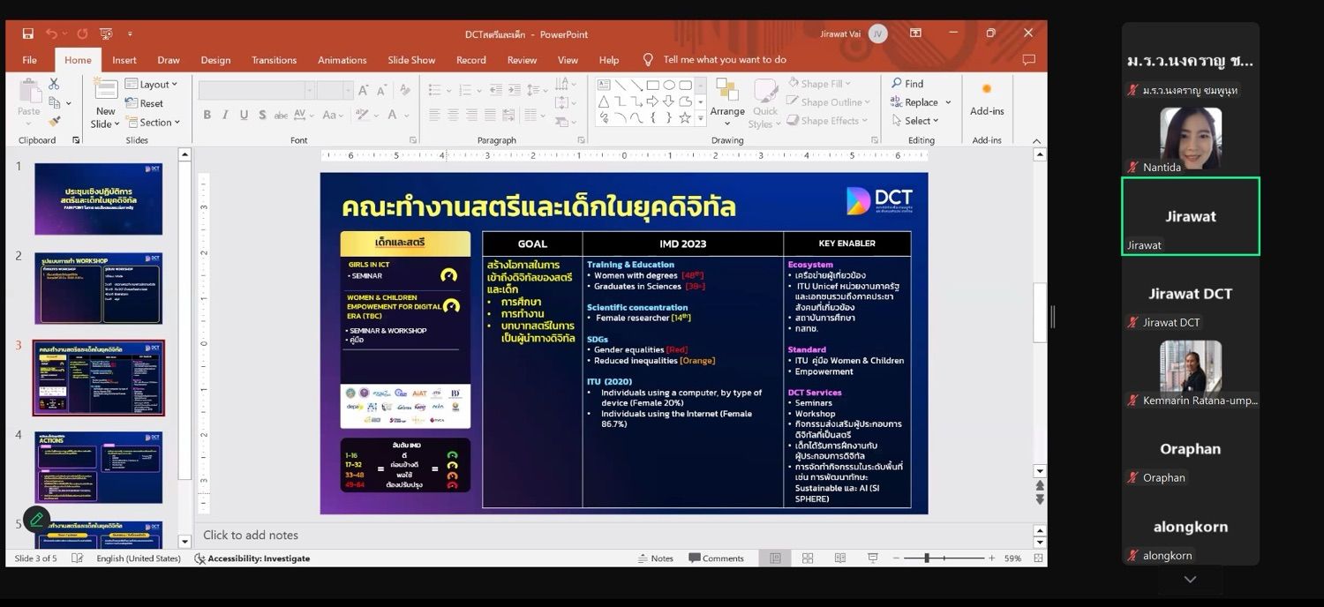Toggle the Comments pane

pyautogui.click(x=717, y=558)
